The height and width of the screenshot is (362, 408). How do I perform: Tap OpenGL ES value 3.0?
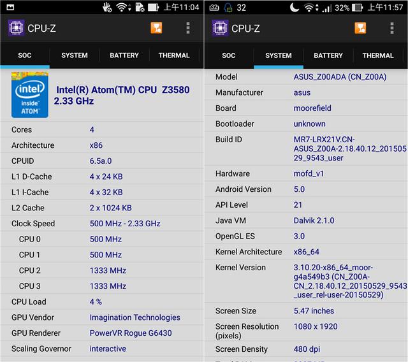[299, 236]
